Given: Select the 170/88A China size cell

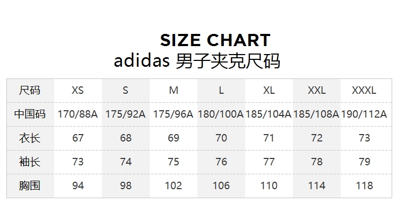Looking at the screenshot, I should tap(77, 114).
